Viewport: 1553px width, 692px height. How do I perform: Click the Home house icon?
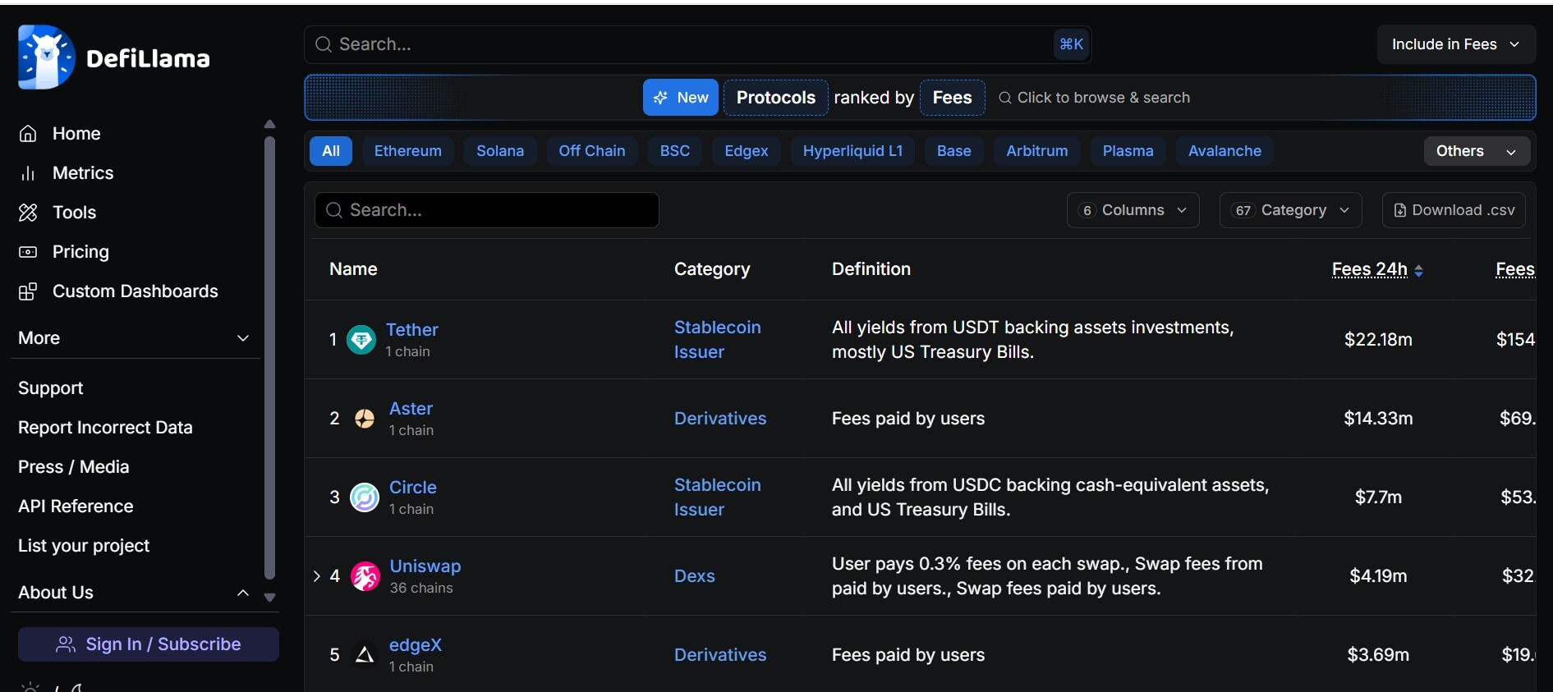[28, 134]
